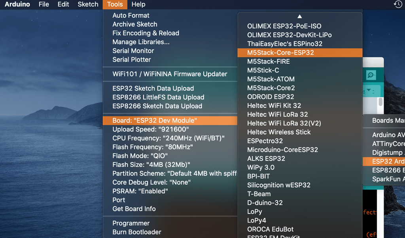
Task: Select M5Stack-ATOM board
Action: (x=300, y=79)
